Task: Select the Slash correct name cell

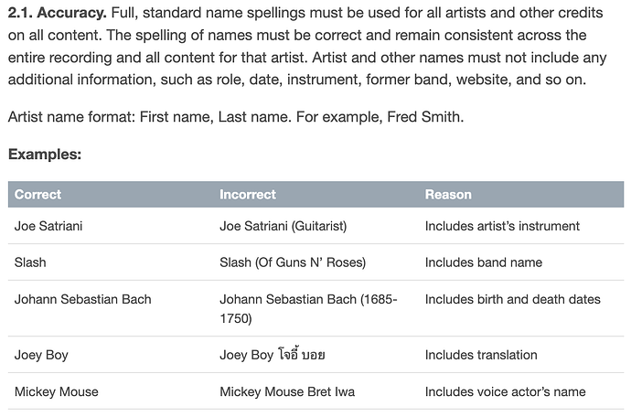Action: 30,262
